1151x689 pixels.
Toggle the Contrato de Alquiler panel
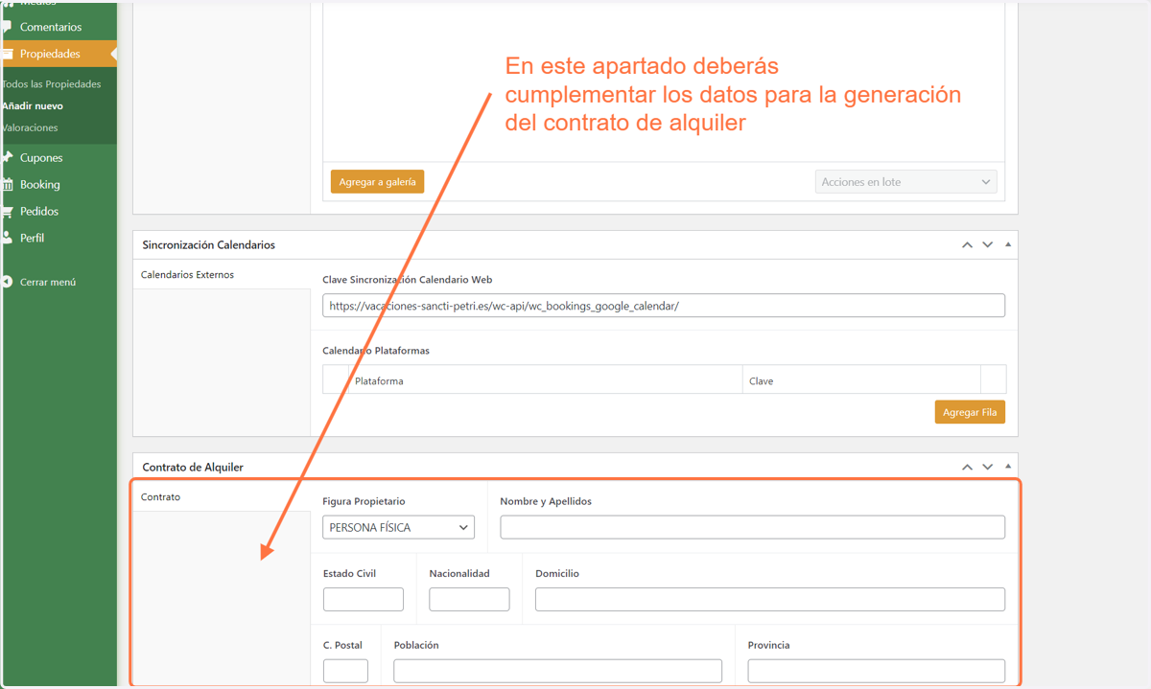(1008, 468)
